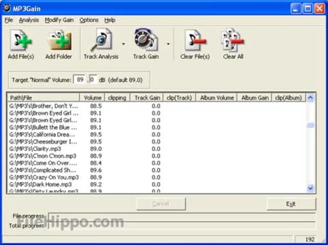Click the 88.4 volume value
Viewport: 328px width, 245px height.
(96, 163)
